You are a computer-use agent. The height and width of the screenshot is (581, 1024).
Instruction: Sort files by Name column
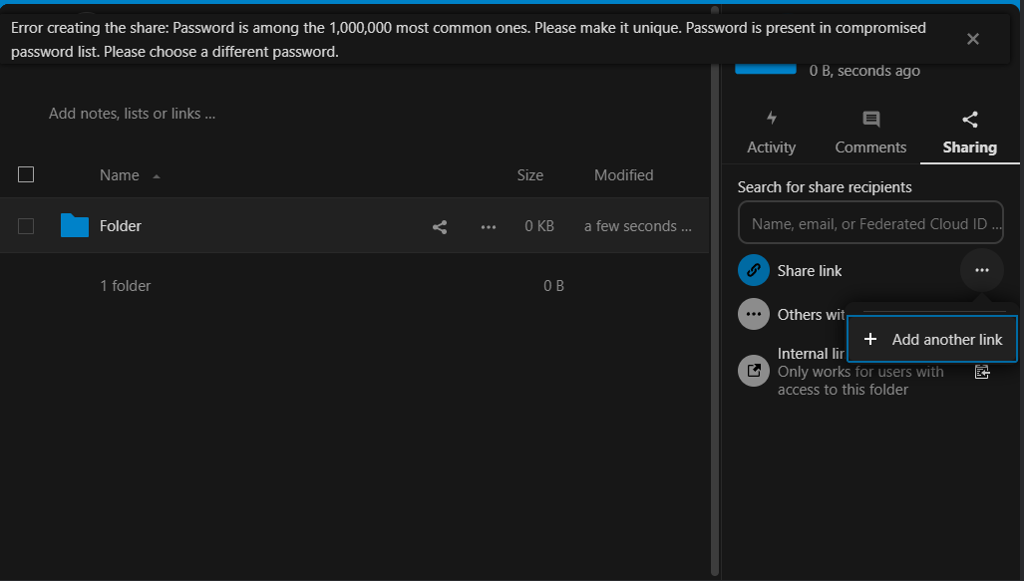coord(120,175)
